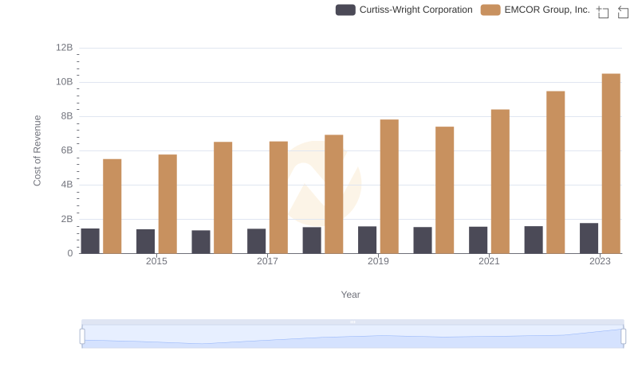Click the dark Curtiss-Wright legend color swatch
Screen dimensions: 638x367
(345, 10)
